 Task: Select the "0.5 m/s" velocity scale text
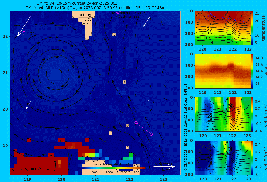(x=85, y=20)
